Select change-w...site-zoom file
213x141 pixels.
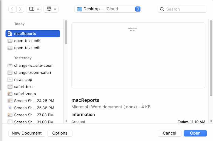(x=33, y=65)
